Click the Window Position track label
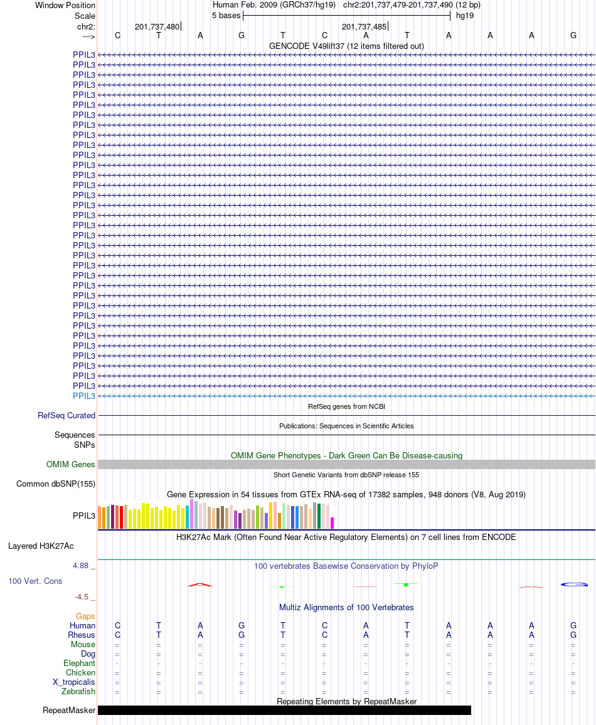Image resolution: width=596 pixels, height=725 pixels. pos(65,5)
